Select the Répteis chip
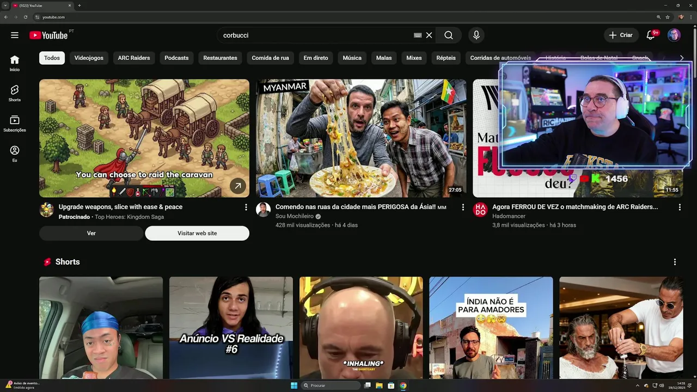This screenshot has width=697, height=392. (446, 58)
